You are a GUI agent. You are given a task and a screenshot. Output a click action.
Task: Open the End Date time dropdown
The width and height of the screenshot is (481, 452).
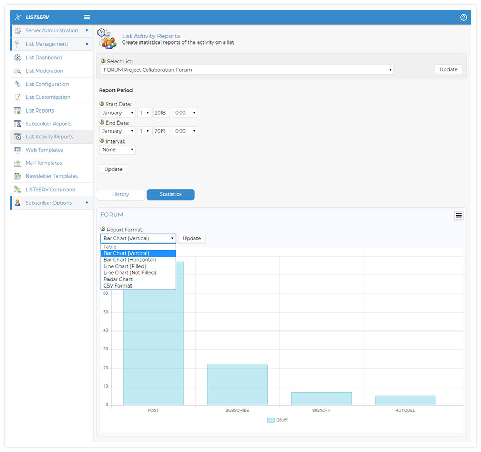tap(184, 131)
